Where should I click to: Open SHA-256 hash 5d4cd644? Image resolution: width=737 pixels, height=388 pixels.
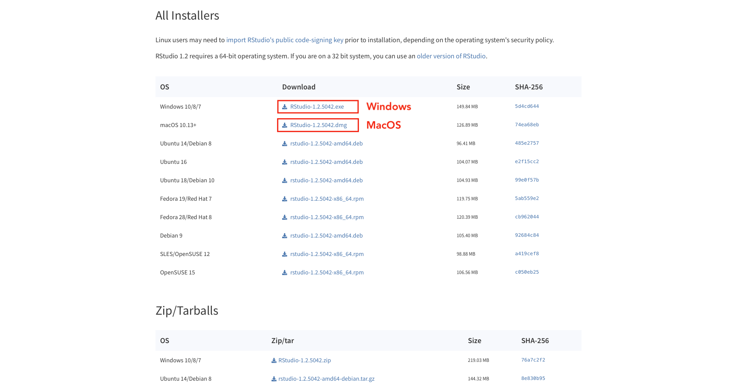(527, 106)
